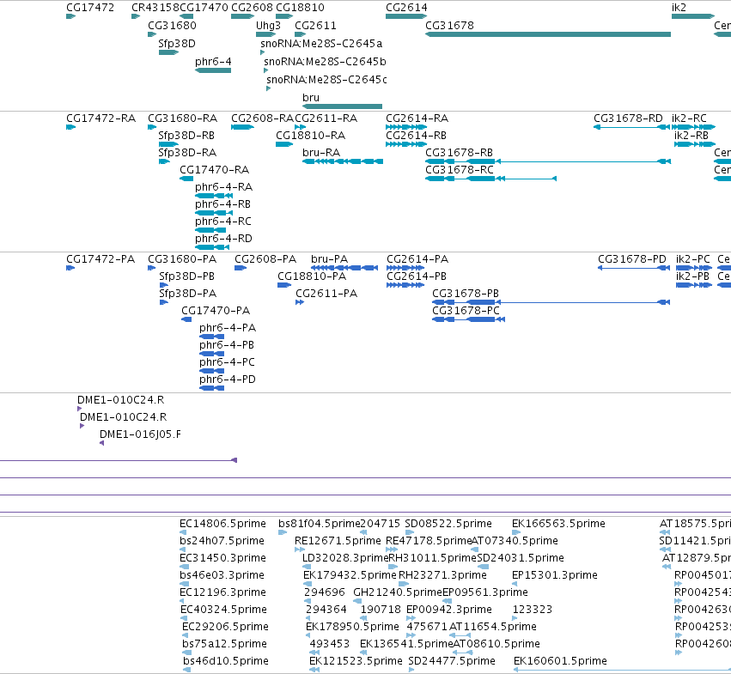Open transcript CG18810-RA

click(310, 136)
